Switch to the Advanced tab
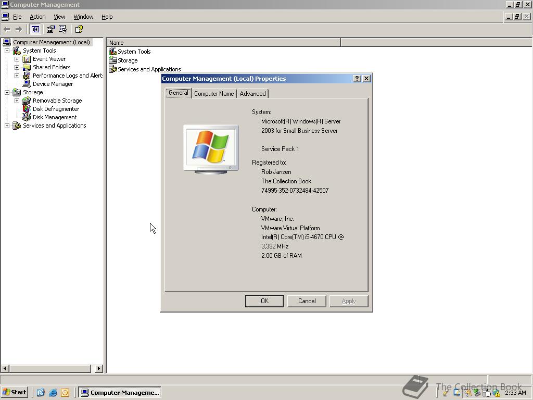Viewport: 533px width, 400px height. pyautogui.click(x=252, y=94)
